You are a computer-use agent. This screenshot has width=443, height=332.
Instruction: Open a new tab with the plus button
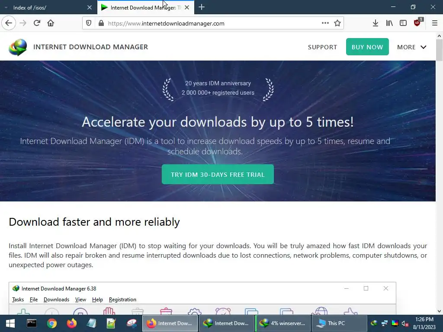click(202, 7)
